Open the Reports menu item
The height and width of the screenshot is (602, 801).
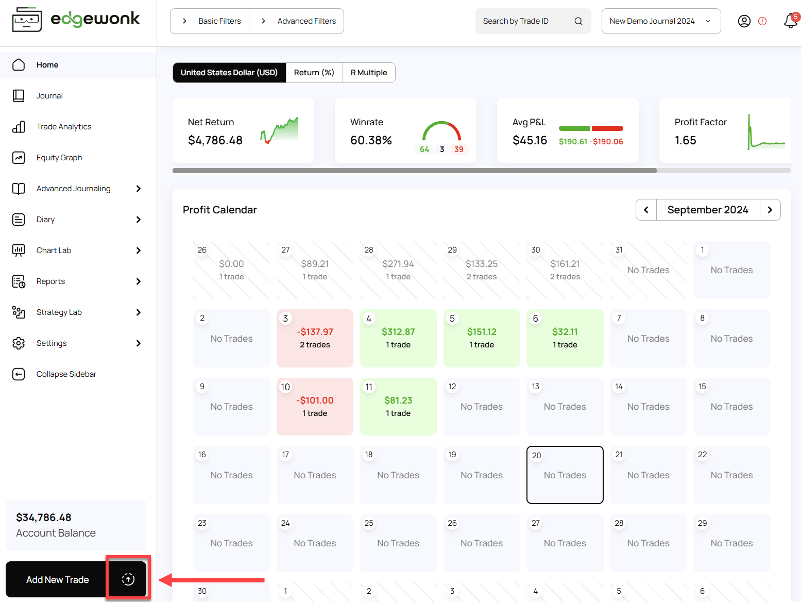coord(50,281)
